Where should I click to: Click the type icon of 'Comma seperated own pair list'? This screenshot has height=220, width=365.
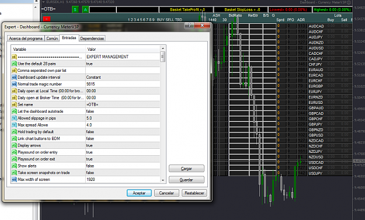[x=14, y=71]
